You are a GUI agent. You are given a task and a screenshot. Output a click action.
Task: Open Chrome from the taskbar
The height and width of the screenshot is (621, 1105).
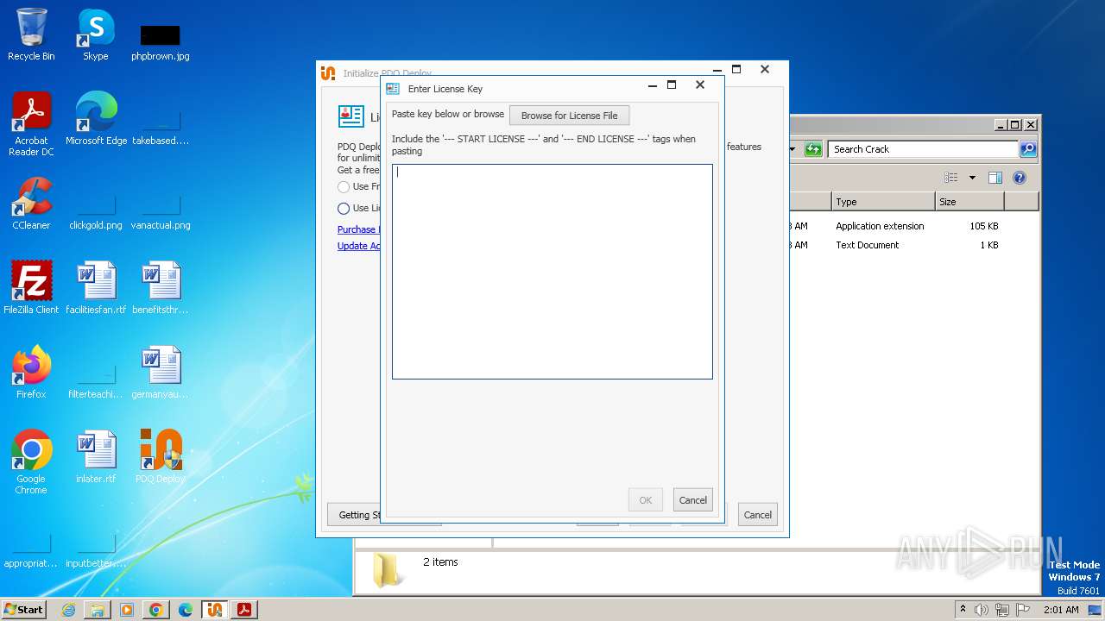click(x=156, y=610)
